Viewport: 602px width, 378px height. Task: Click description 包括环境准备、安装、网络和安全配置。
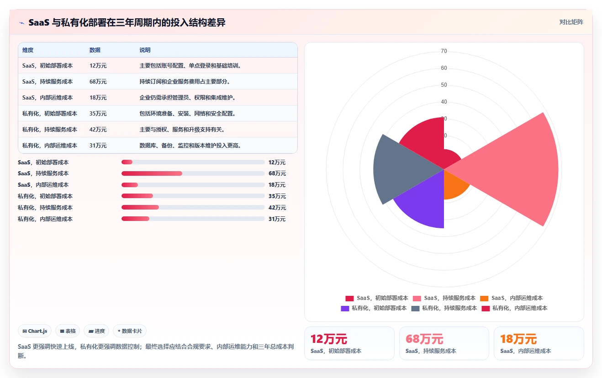188,114
